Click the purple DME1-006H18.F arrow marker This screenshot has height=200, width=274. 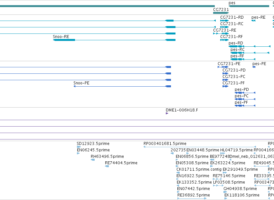click(x=167, y=113)
